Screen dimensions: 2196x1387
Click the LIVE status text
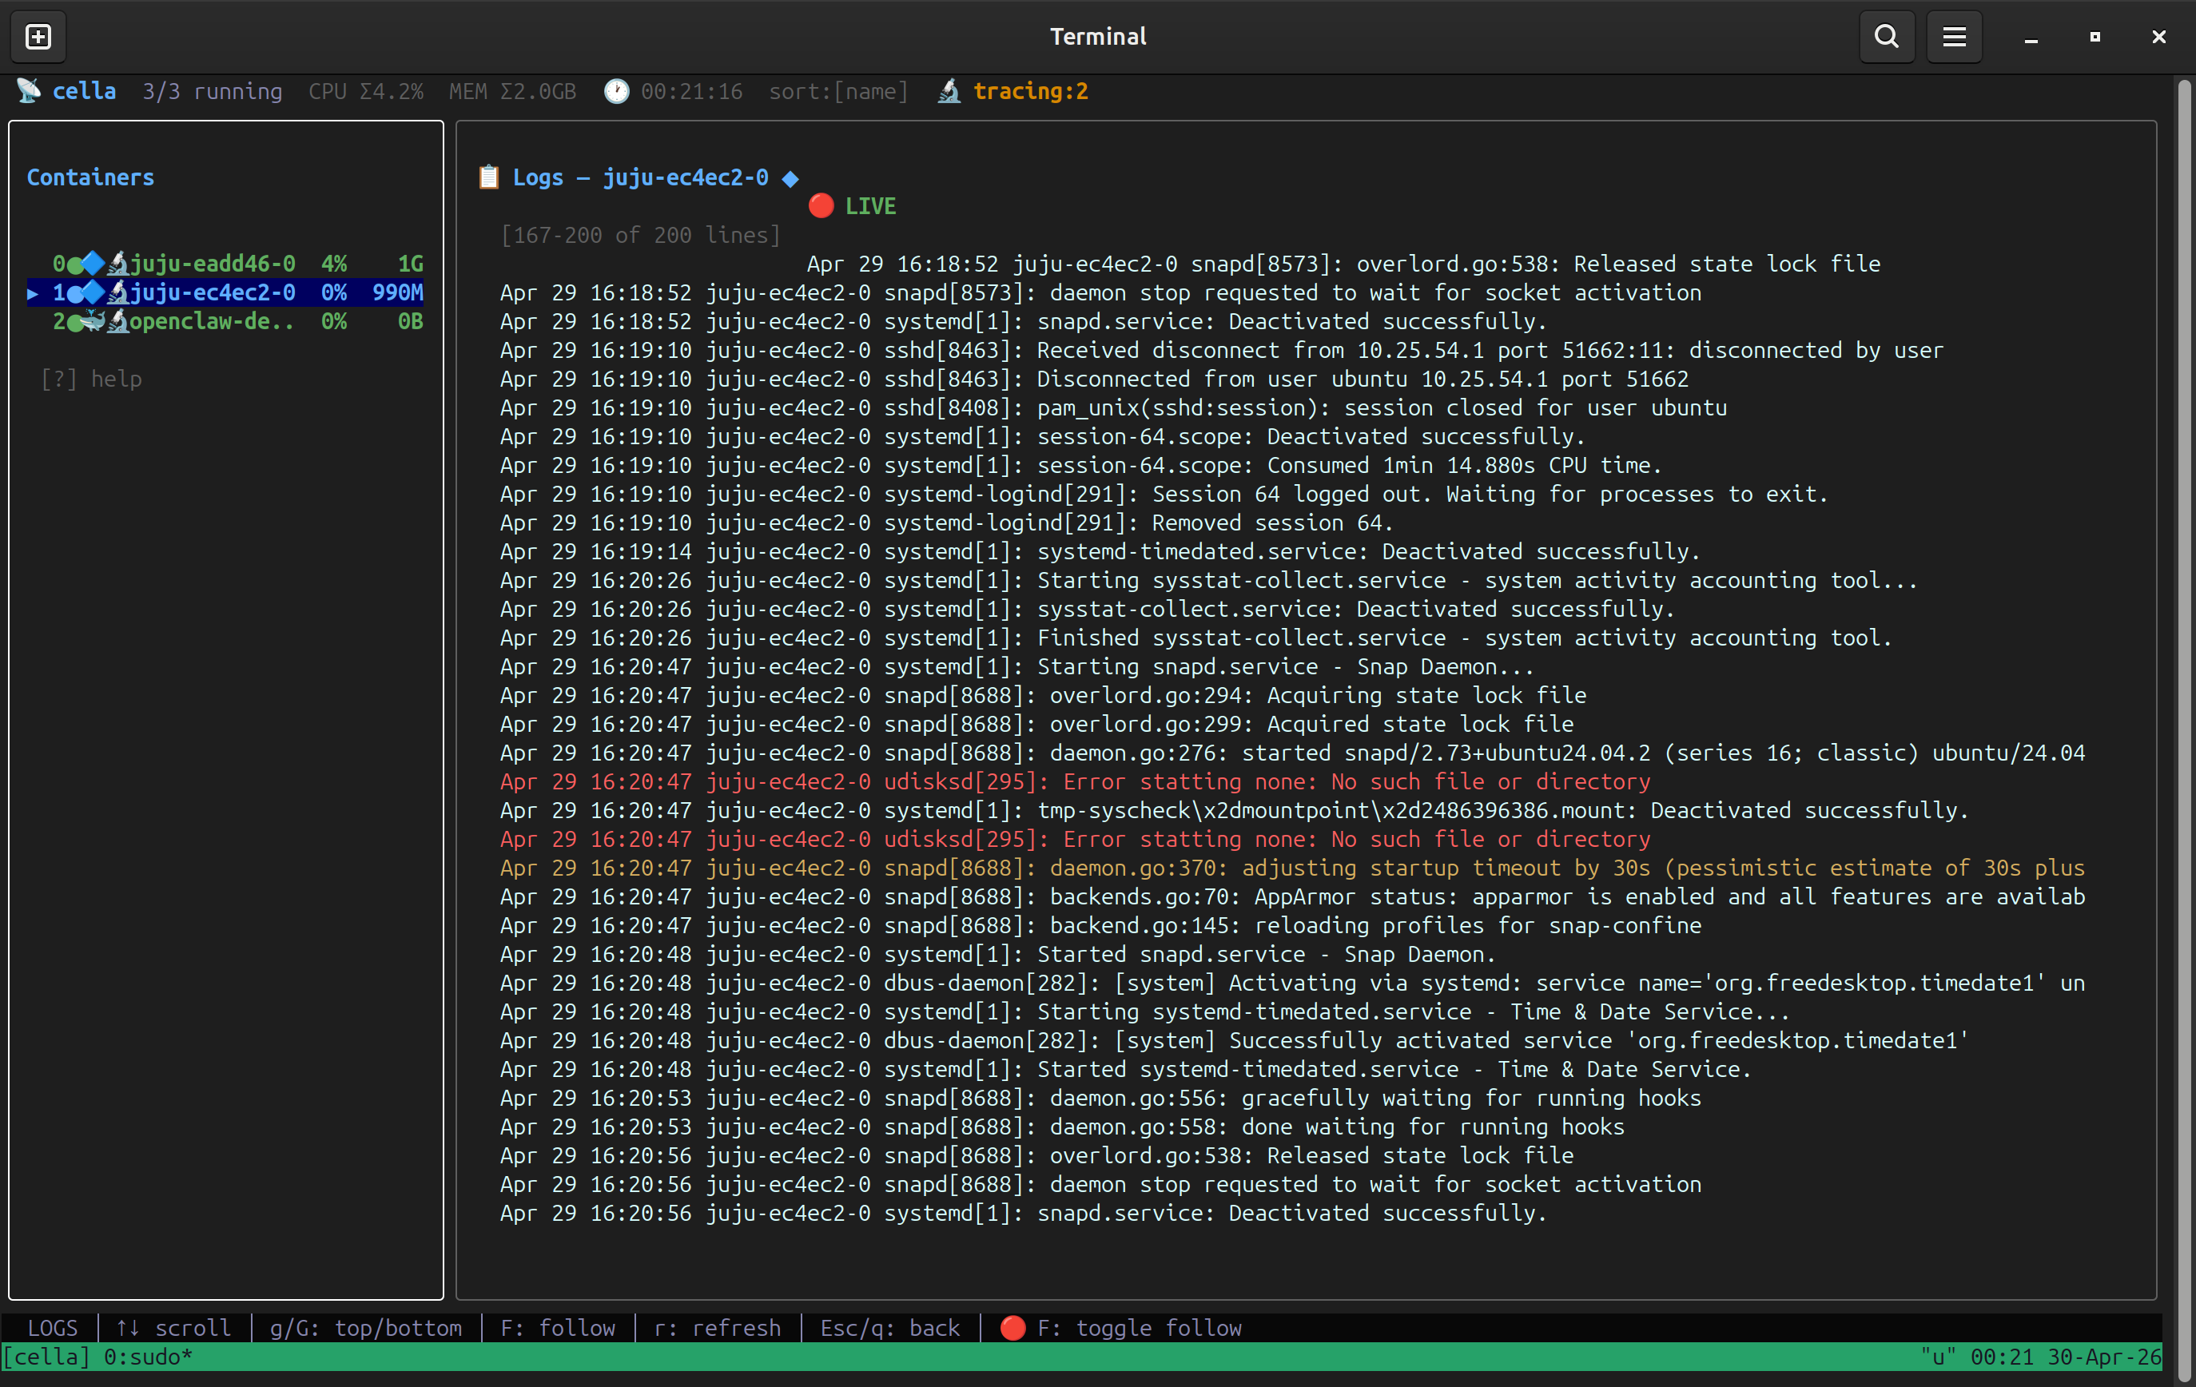871,206
